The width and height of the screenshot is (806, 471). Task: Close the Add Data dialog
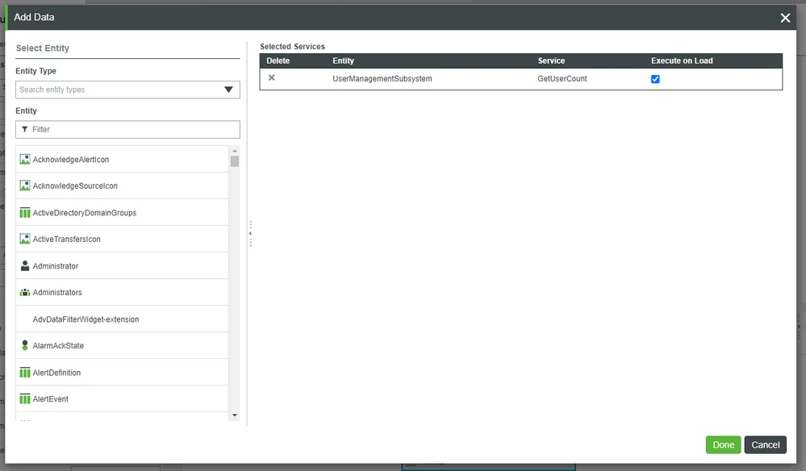tap(785, 18)
